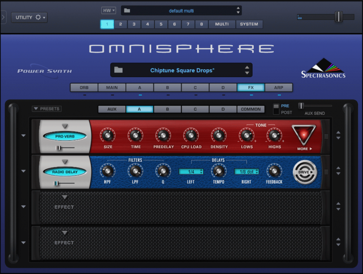
Task: Select part 5 button
Action: click(x=161, y=24)
